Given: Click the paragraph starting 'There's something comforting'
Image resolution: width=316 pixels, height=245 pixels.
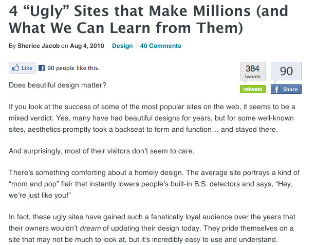Looking at the screenshot, I should pyautogui.click(x=154, y=184).
